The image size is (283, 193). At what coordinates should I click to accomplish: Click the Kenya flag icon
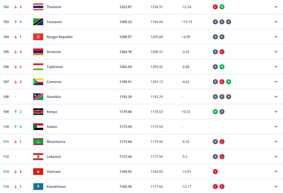coord(38,112)
